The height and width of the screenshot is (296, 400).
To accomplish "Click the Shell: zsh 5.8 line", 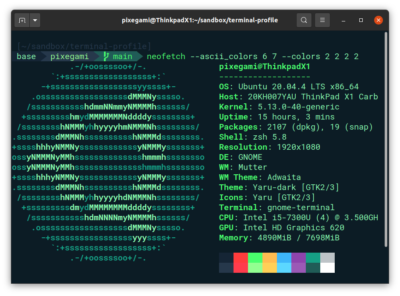I will point(253,137).
